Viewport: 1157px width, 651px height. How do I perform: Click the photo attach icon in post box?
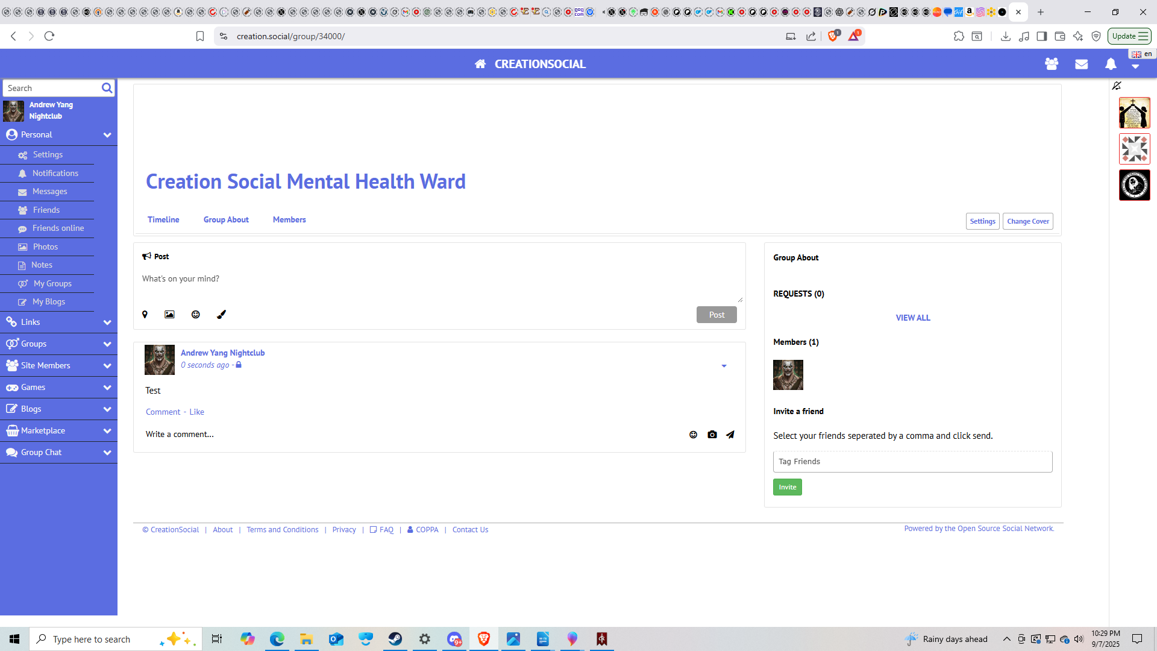[169, 315]
